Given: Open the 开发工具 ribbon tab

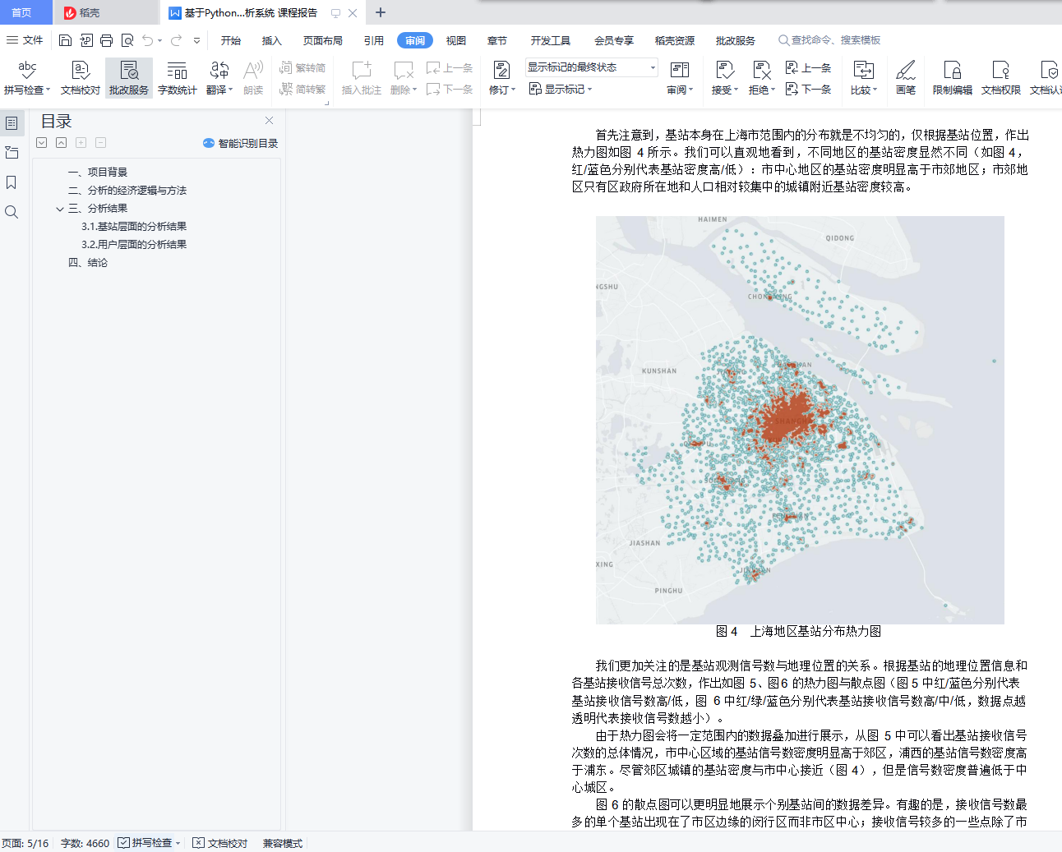Looking at the screenshot, I should point(551,40).
